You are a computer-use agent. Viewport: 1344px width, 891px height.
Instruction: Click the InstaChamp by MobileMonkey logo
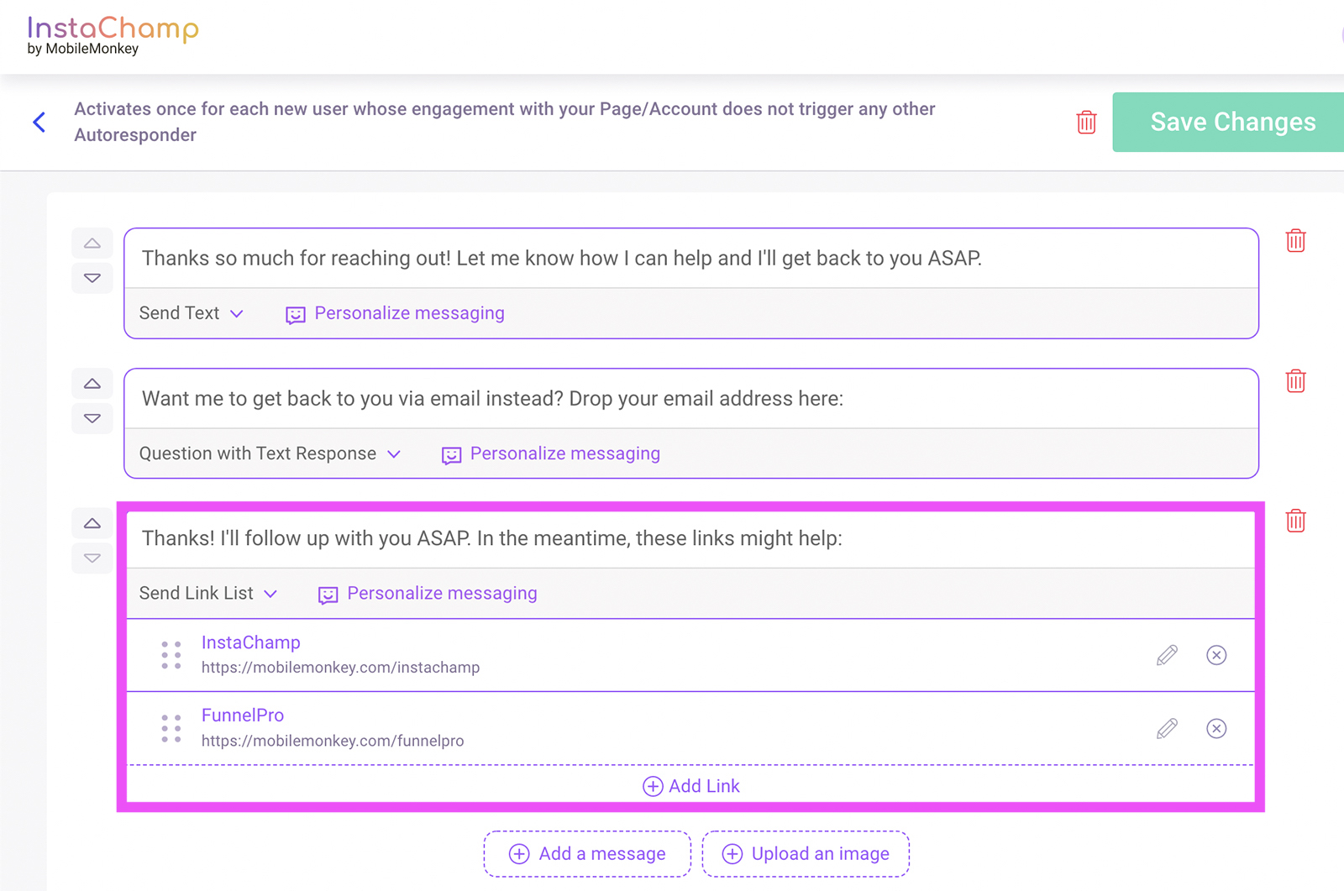click(113, 35)
